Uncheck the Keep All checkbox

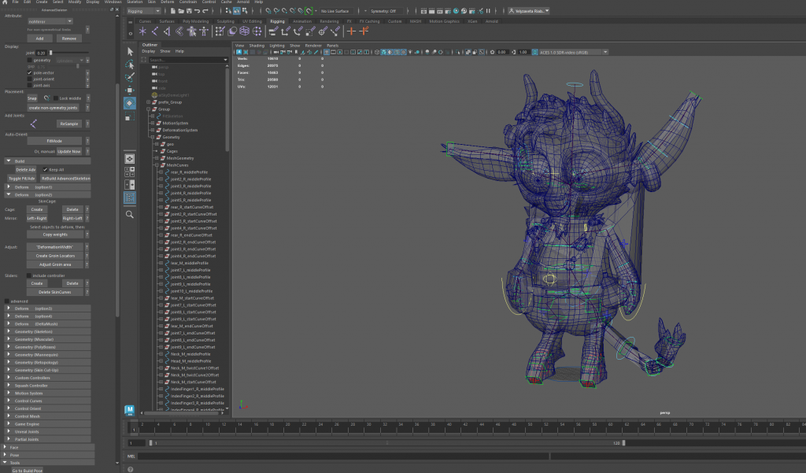[45, 169]
